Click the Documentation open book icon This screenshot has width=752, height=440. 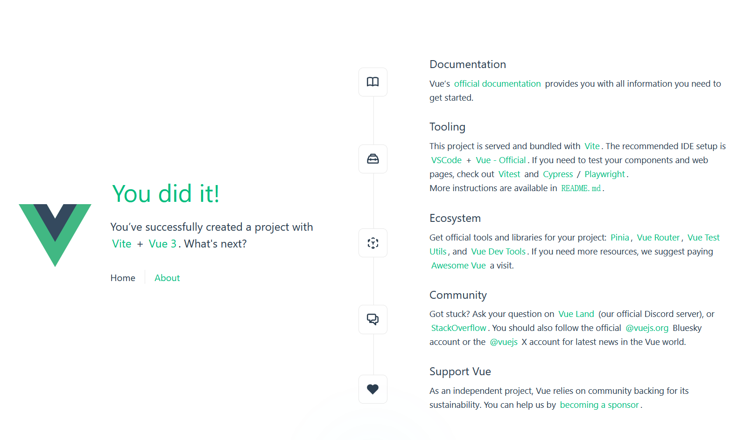[x=372, y=82]
